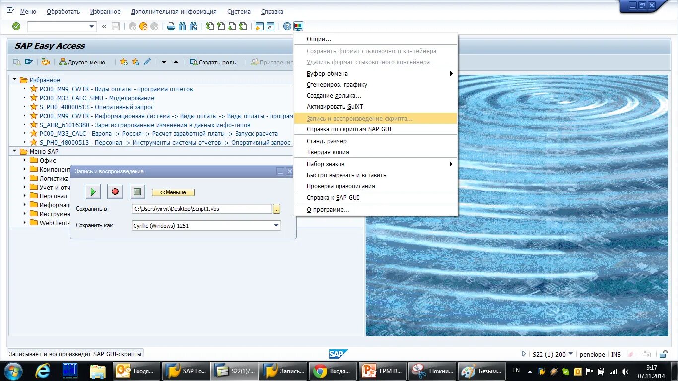
Task: Open the Избранное menu in menu bar
Action: click(x=105, y=11)
